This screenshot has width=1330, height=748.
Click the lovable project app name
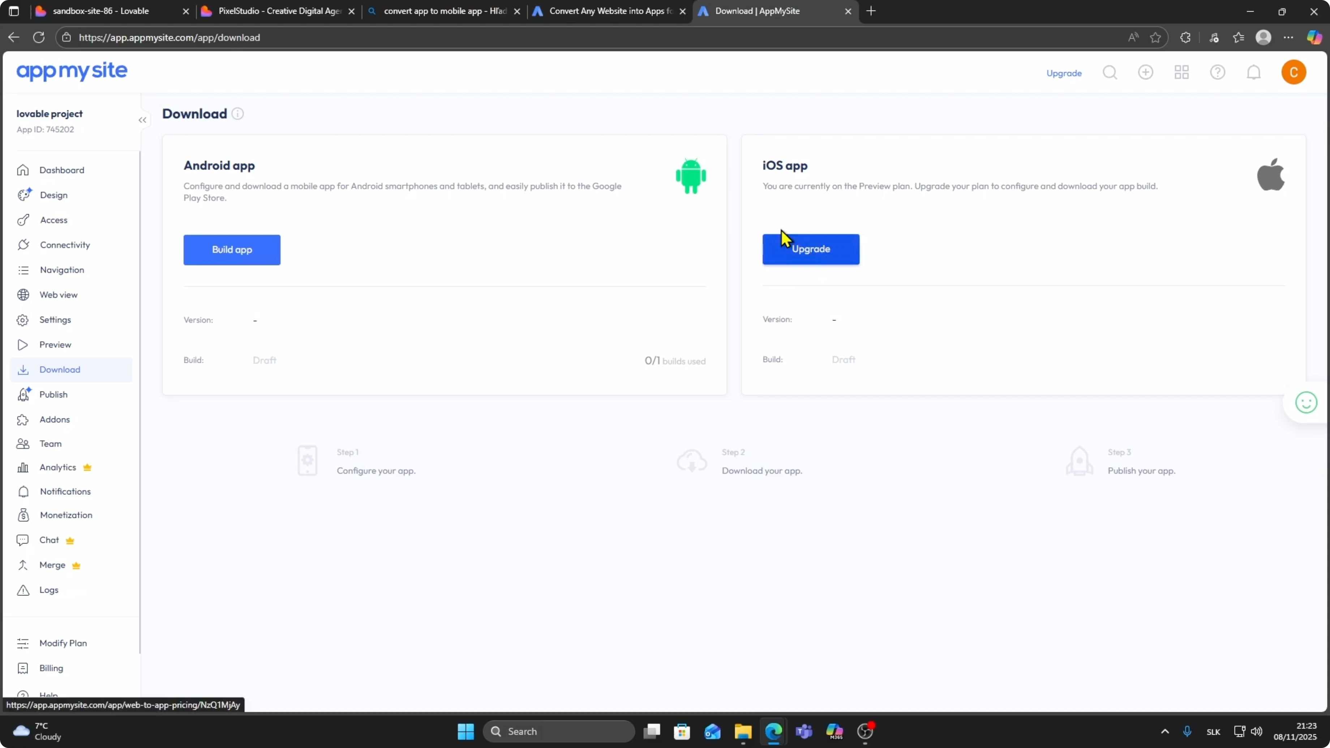pyautogui.click(x=50, y=113)
